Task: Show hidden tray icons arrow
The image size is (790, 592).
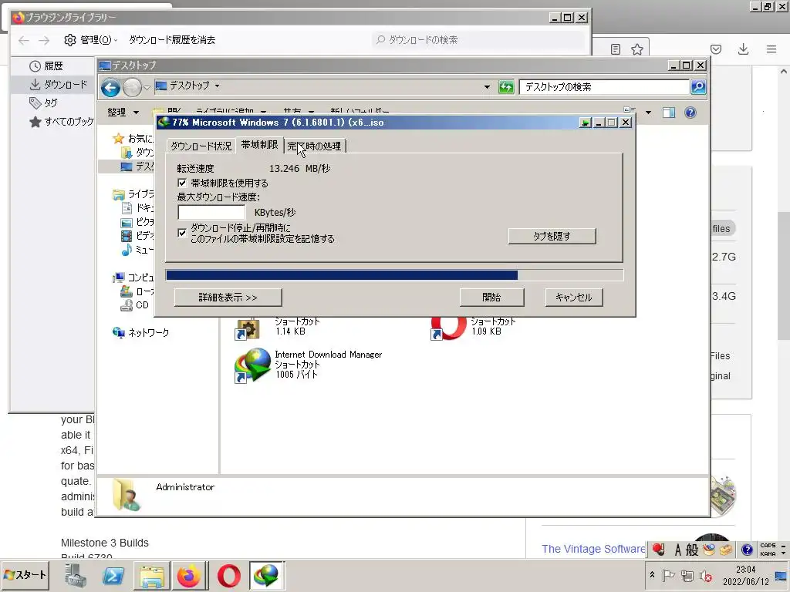Action: coord(652,575)
